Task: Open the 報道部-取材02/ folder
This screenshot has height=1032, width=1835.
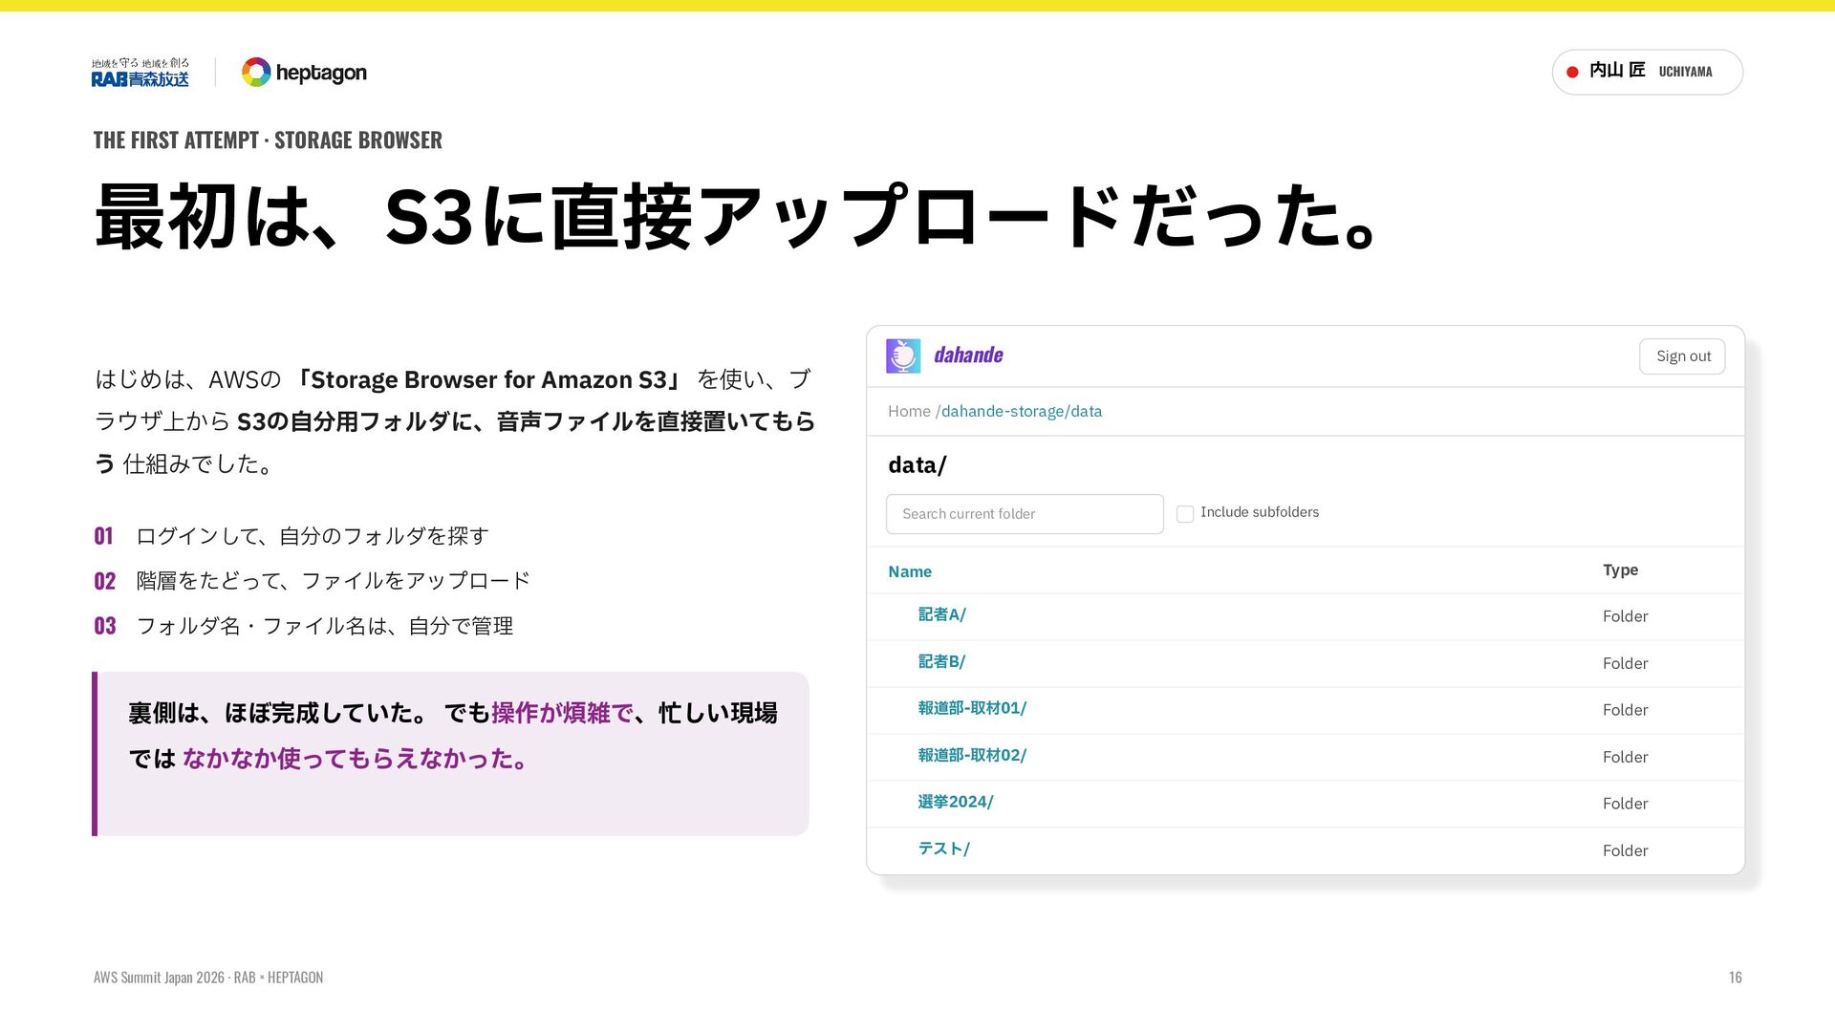Action: (972, 755)
